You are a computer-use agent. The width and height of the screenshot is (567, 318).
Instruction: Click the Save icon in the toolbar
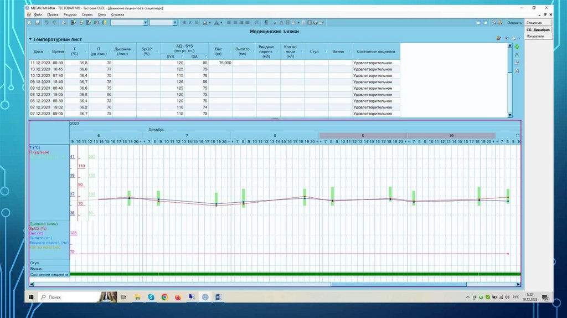37,23
